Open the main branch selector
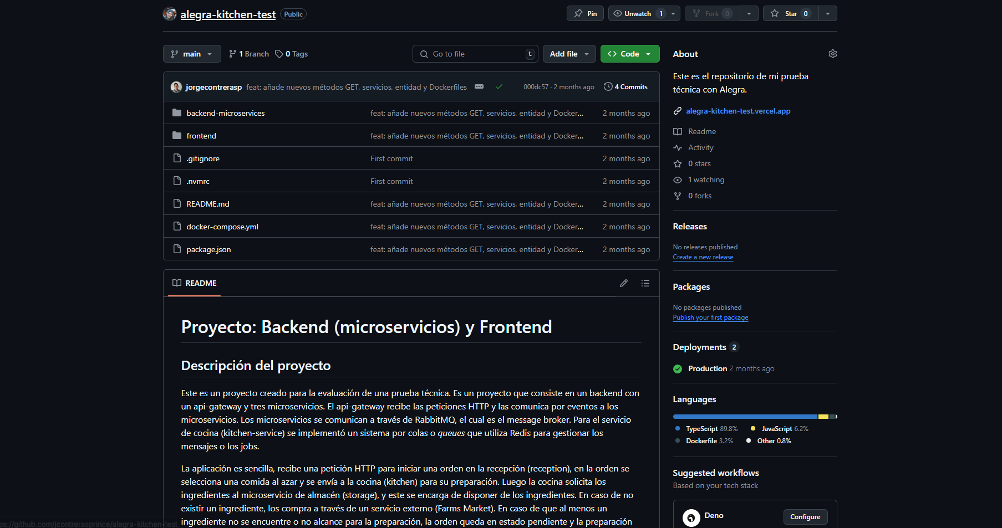The image size is (1002, 528). tap(192, 54)
